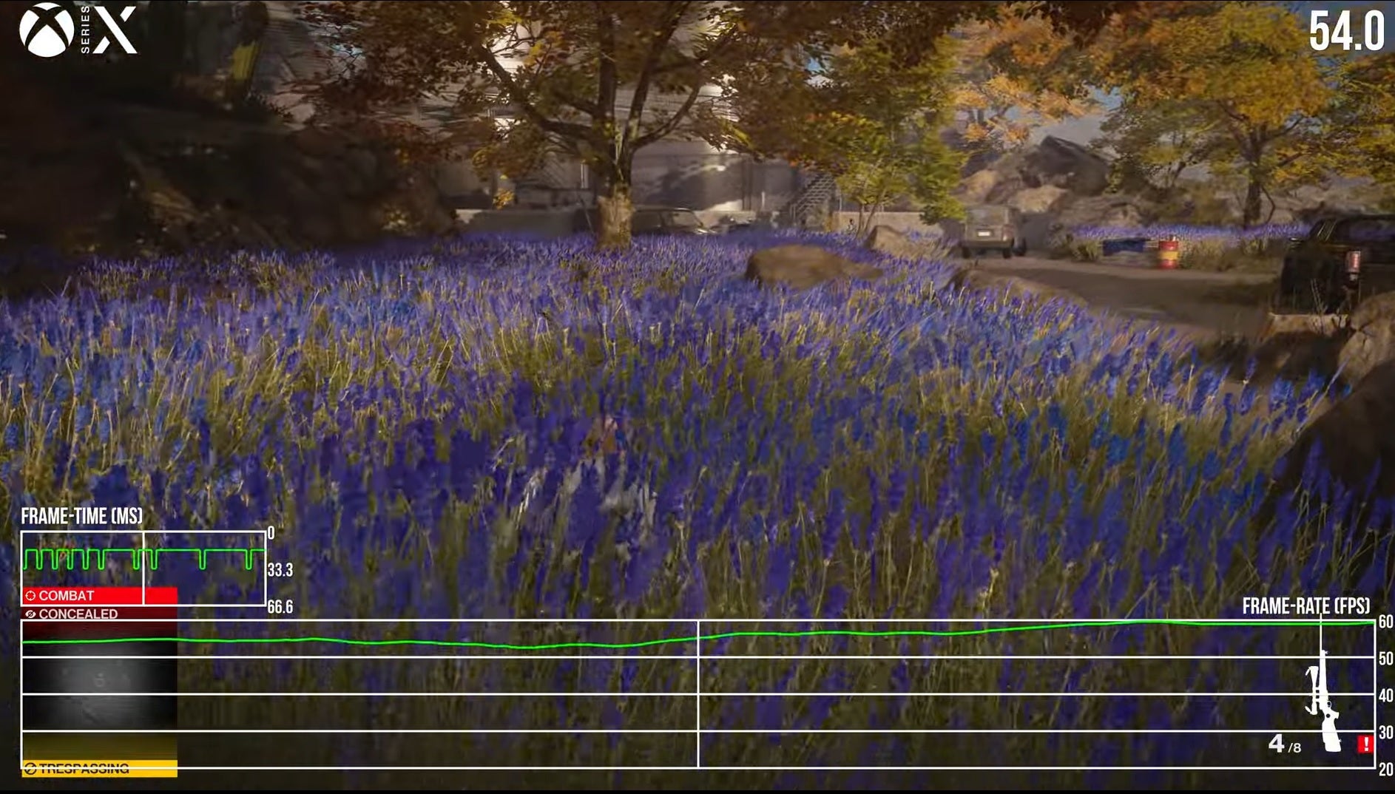This screenshot has height=794, width=1395.
Task: Click the red exclamation alert icon
Action: pos(1365,744)
